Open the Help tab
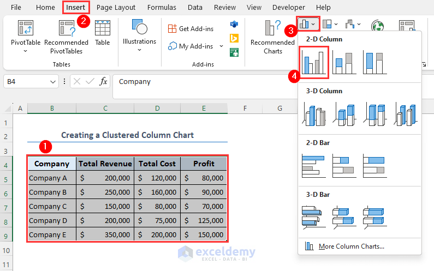 coord(323,8)
